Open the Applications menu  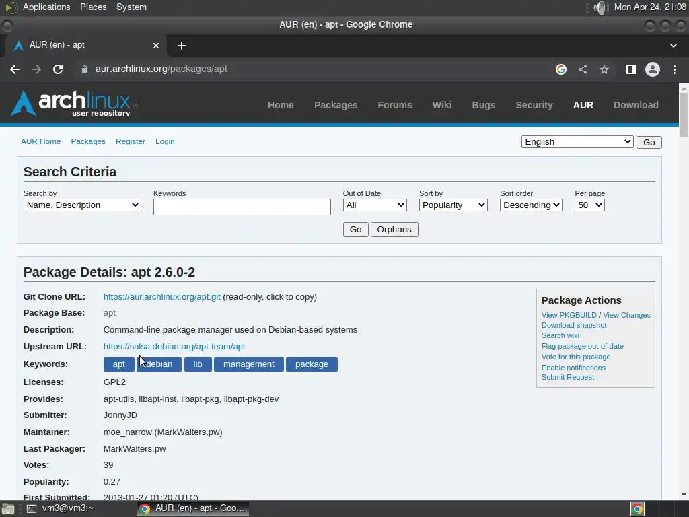tap(46, 7)
